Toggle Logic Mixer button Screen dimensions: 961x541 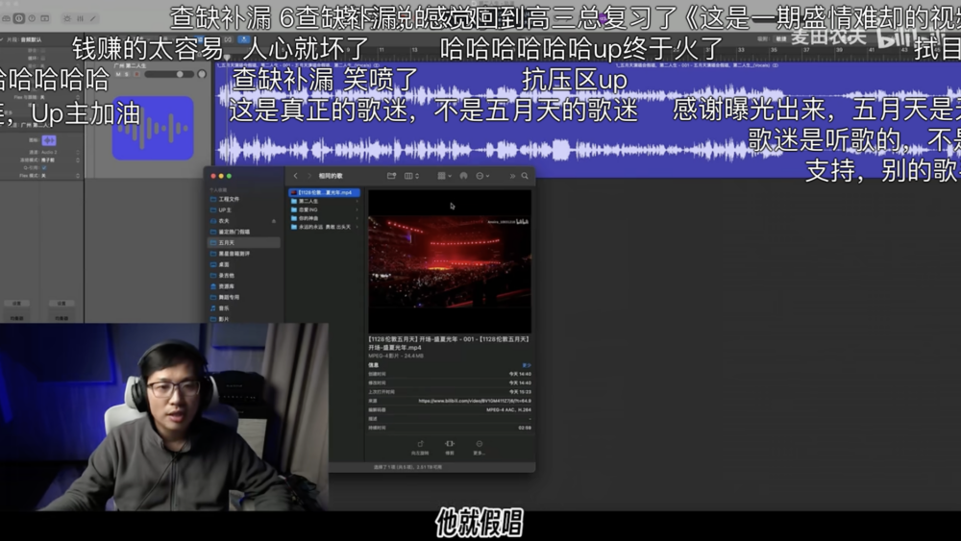[x=80, y=18]
